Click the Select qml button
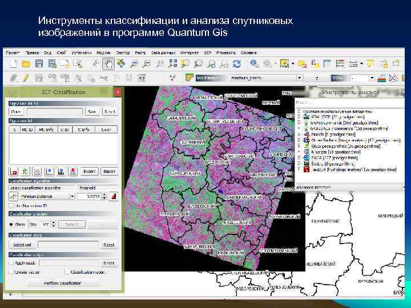Image resolution: width=411 pixels, height=308 pixels. [x=21, y=245]
